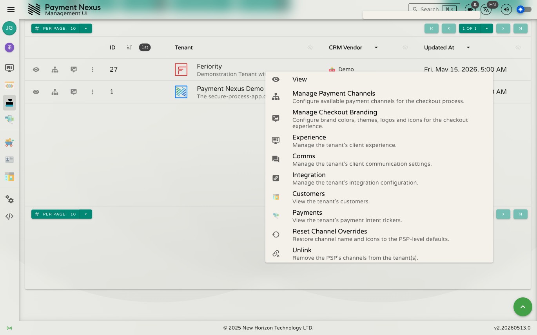Screen dimensions: 537x335
Task: Click the megaphone announcements icon
Action: click(x=470, y=9)
